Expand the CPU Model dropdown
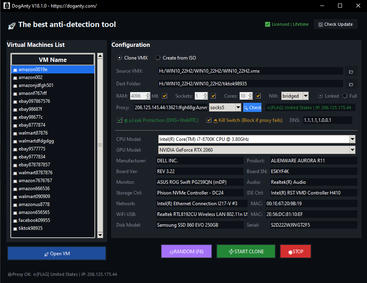The width and height of the screenshot is (367, 283). click(x=352, y=139)
